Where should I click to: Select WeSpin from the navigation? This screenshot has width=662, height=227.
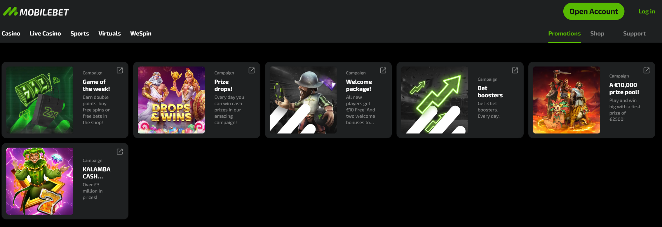(x=141, y=33)
